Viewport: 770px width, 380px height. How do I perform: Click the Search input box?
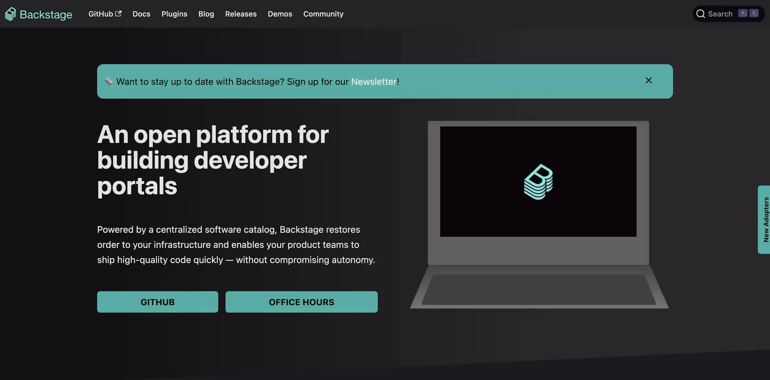(x=720, y=14)
